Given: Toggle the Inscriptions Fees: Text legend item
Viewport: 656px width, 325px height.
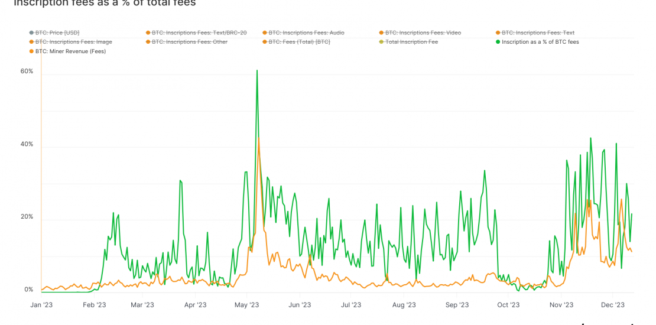Looking at the screenshot, I should coord(538,33).
